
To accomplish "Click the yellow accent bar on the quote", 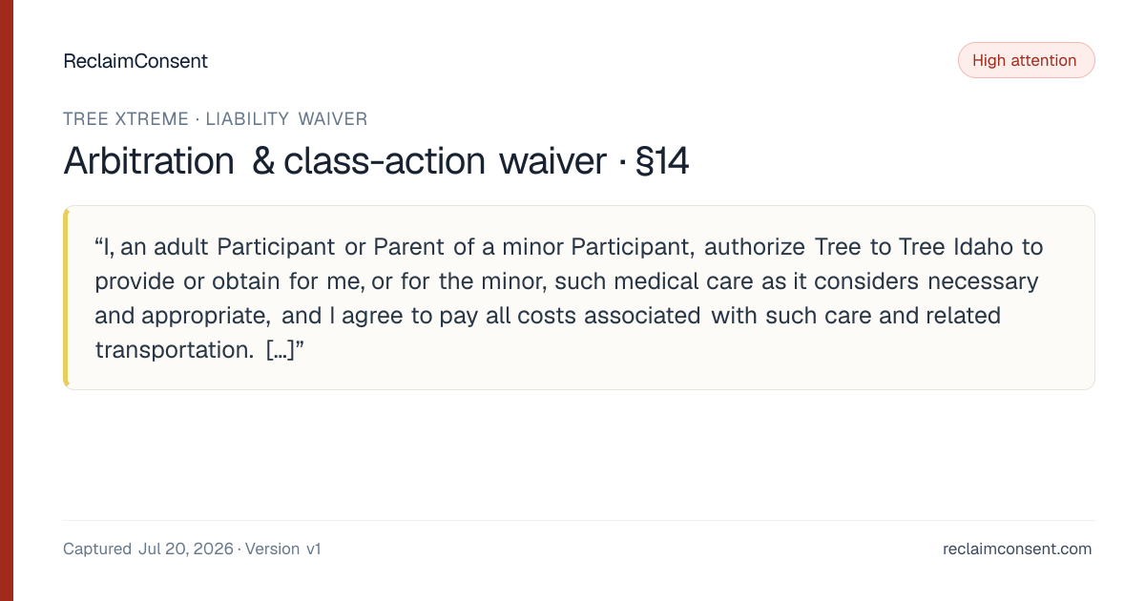I will 66,298.
